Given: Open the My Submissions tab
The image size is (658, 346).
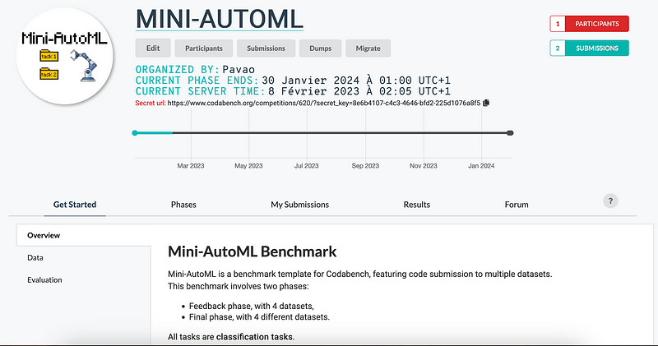Looking at the screenshot, I should tap(299, 205).
